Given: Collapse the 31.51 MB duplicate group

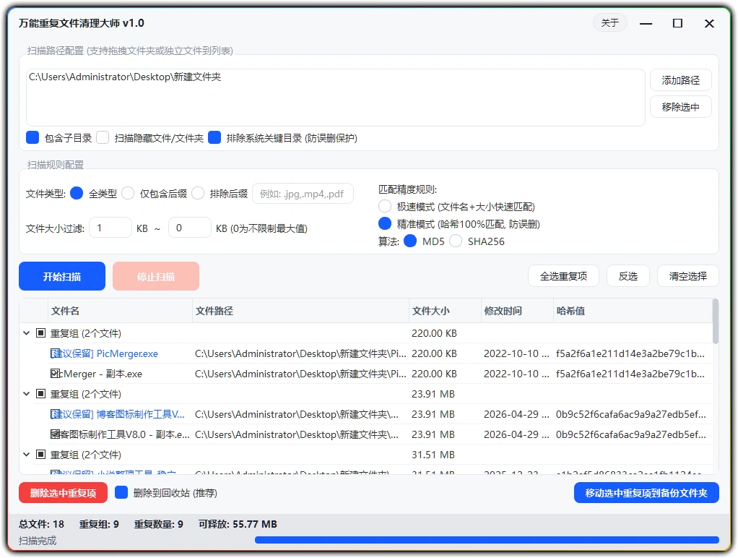Looking at the screenshot, I should click(27, 455).
